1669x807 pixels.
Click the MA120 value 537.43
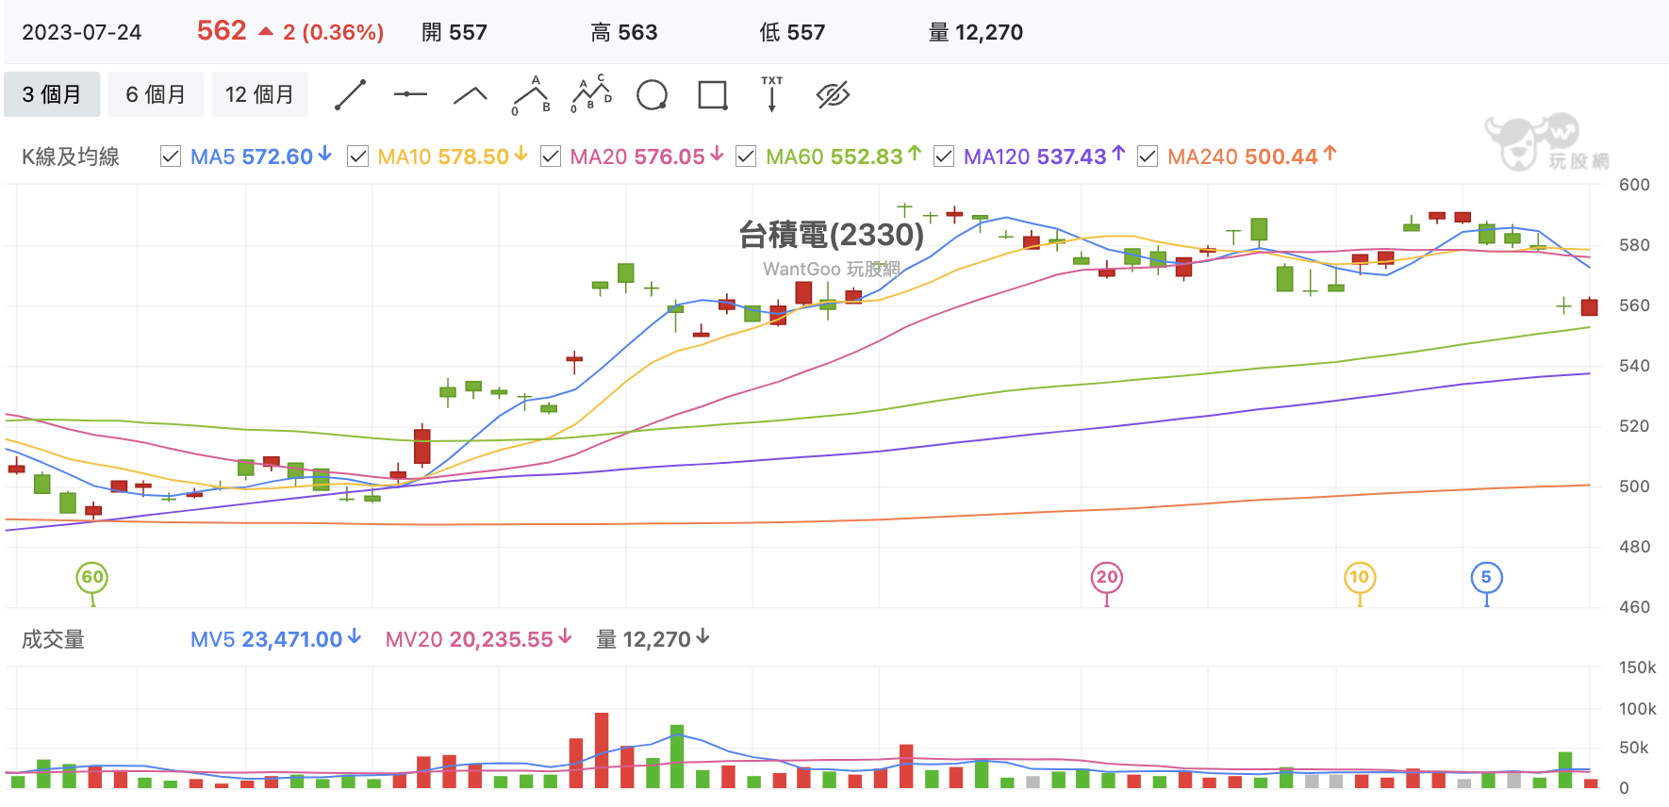(1071, 156)
